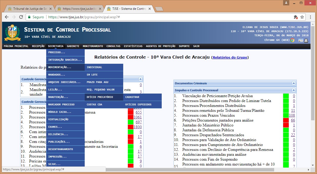Choose Em Lote in the Movimentação submenu
Image resolution: width=317 pixels, height=174 pixels.
click(92, 75)
